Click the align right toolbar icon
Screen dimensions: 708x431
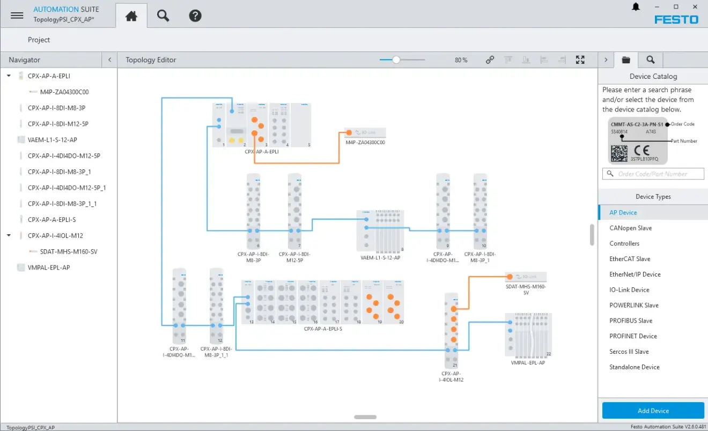(x=562, y=60)
